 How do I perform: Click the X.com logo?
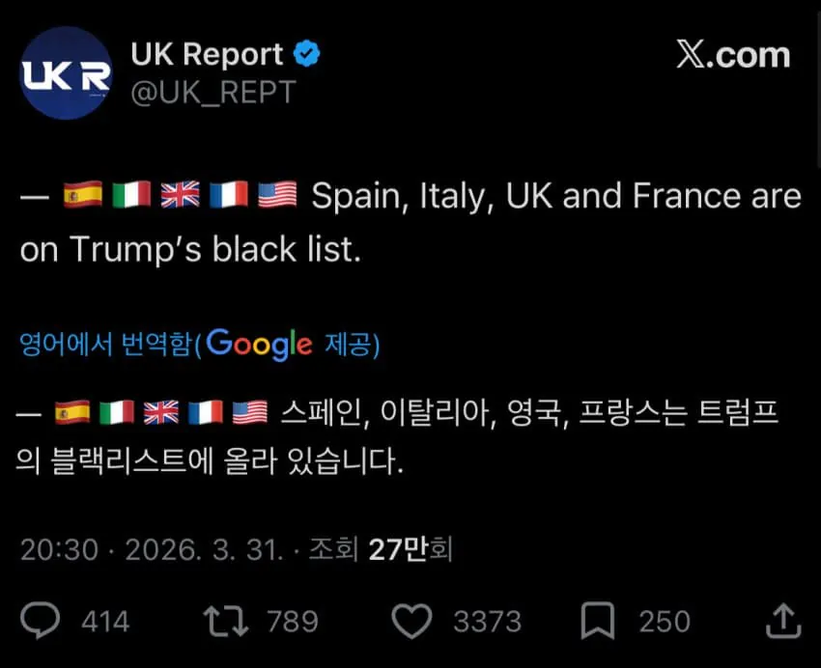(x=733, y=55)
